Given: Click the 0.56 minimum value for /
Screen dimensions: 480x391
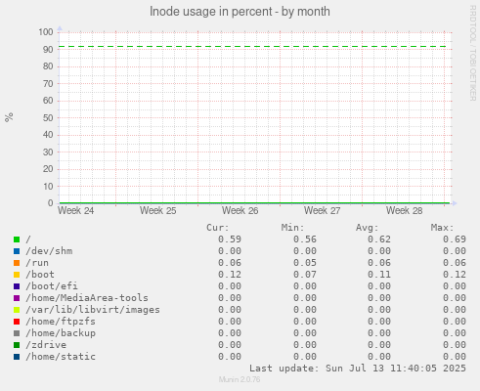Looking at the screenshot, I should (x=305, y=239).
